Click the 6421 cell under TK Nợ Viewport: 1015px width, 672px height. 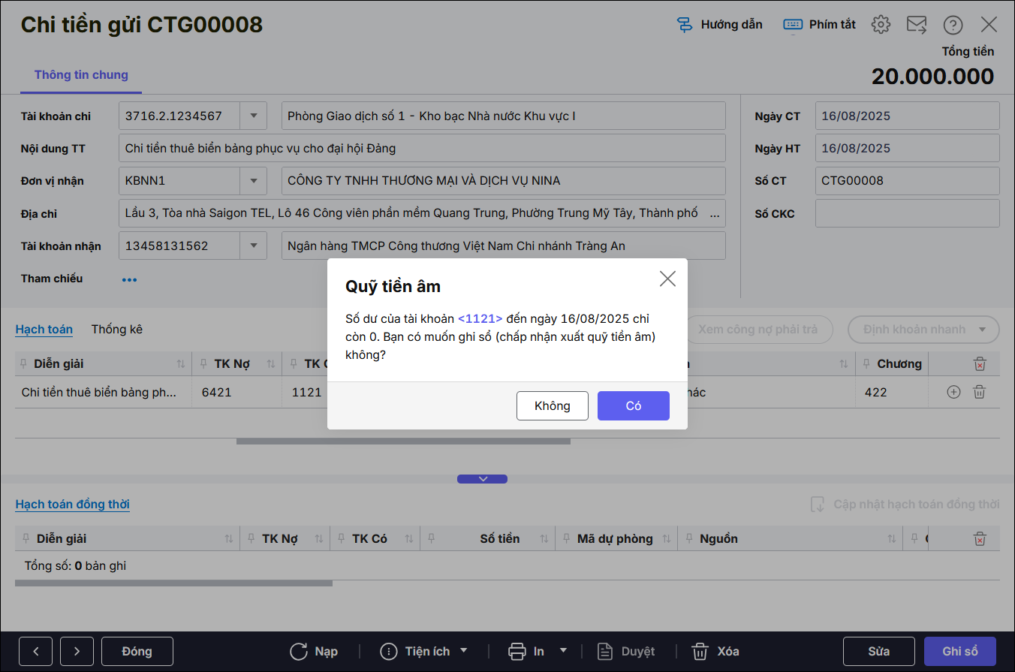236,392
